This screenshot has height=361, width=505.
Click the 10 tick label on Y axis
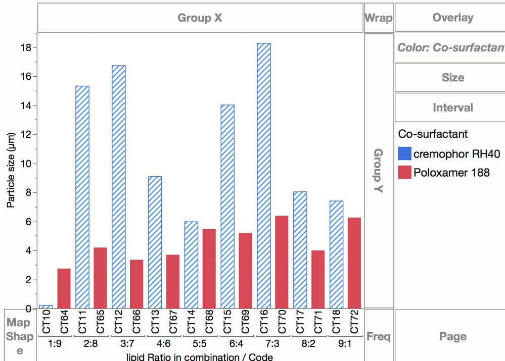pyautogui.click(x=26, y=164)
